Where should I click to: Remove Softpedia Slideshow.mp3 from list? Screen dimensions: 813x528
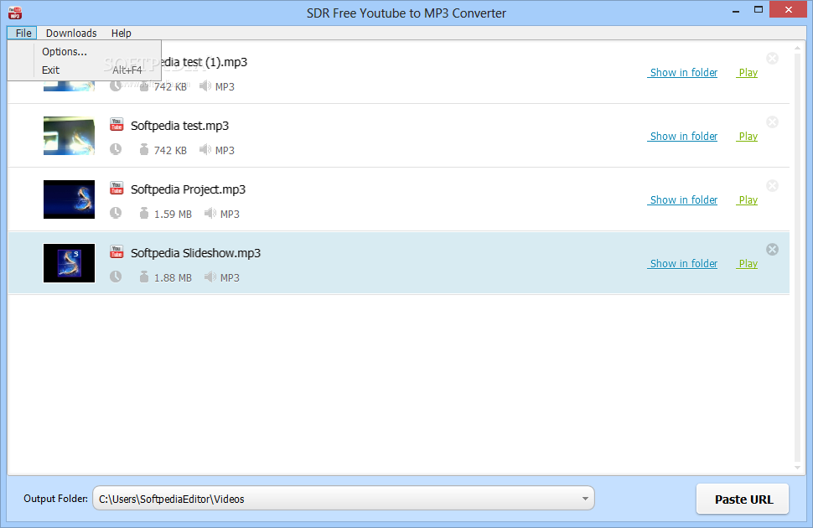pyautogui.click(x=772, y=250)
